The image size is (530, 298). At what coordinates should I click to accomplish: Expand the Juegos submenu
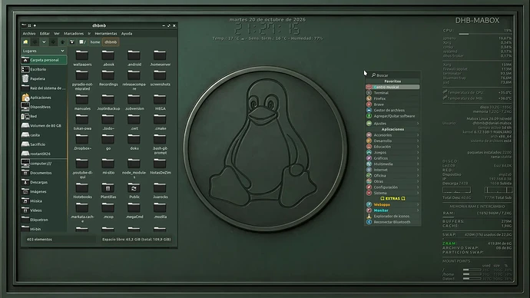pyautogui.click(x=393, y=152)
